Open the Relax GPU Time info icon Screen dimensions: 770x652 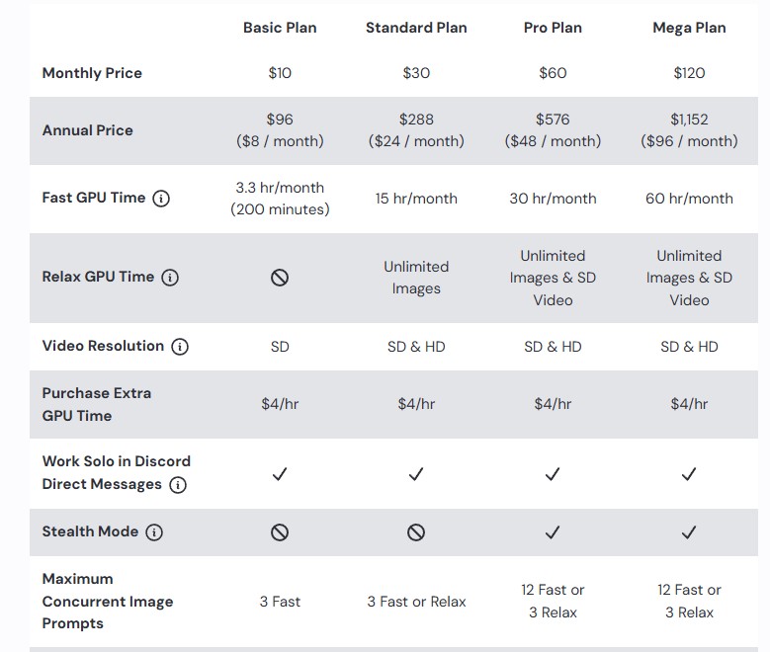point(170,278)
